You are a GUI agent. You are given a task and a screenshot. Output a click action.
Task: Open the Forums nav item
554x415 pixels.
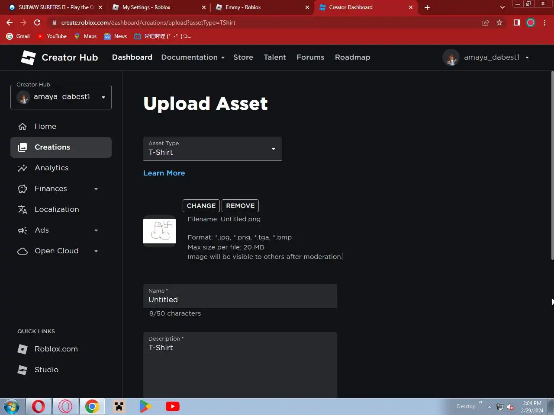tap(310, 57)
